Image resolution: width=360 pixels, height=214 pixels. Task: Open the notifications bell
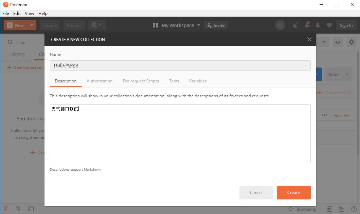coord(318,25)
